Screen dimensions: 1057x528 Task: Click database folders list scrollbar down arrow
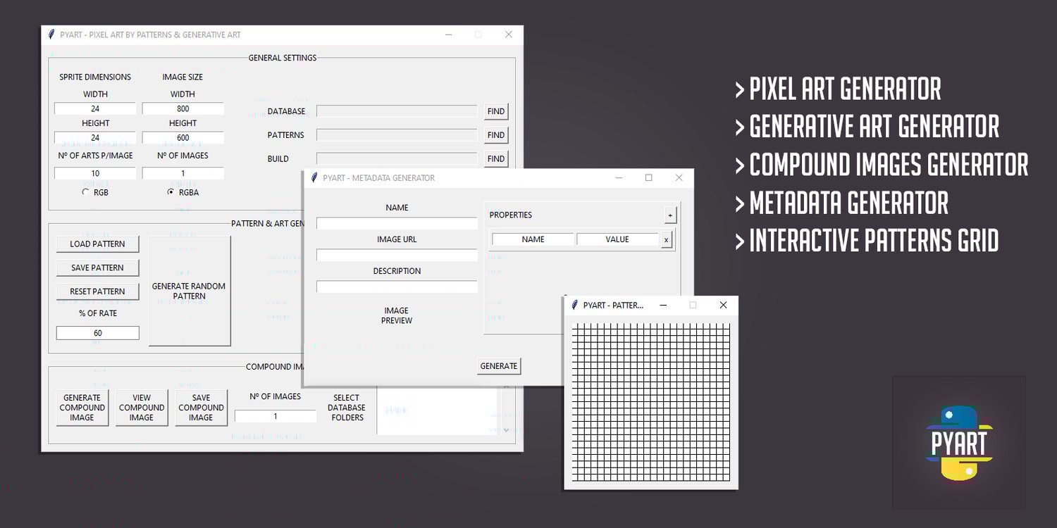(506, 429)
